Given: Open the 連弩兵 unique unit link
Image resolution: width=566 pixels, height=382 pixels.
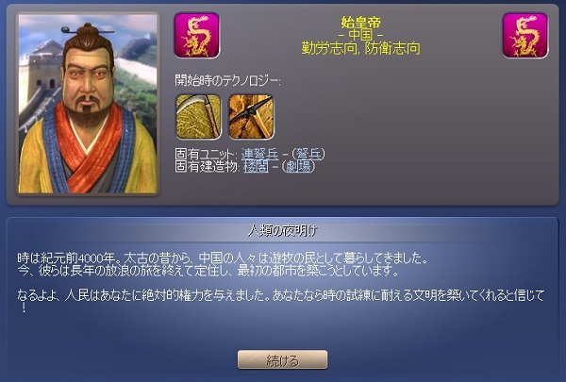Looking at the screenshot, I should click(260, 154).
